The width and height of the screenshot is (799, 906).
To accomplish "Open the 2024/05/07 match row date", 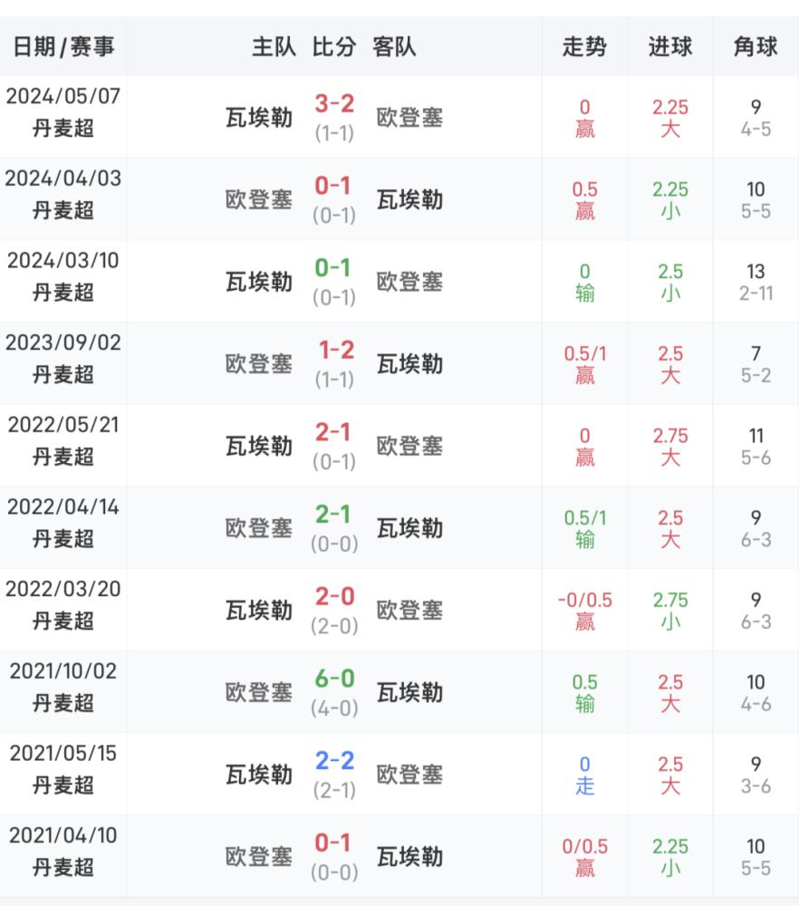I will [x=63, y=96].
